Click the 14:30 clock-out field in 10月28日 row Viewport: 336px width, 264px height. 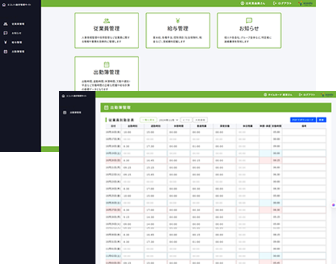156,217
